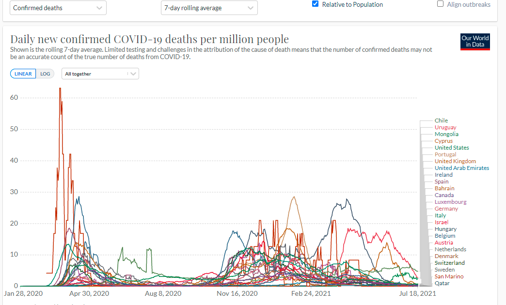This screenshot has height=305, width=506.
Task: Expand the 7-day rolling average dropdown
Action: click(209, 8)
